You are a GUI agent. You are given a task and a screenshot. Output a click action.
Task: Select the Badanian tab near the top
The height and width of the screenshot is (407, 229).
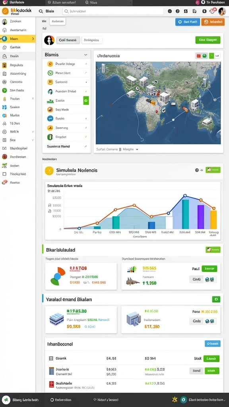pos(57,22)
